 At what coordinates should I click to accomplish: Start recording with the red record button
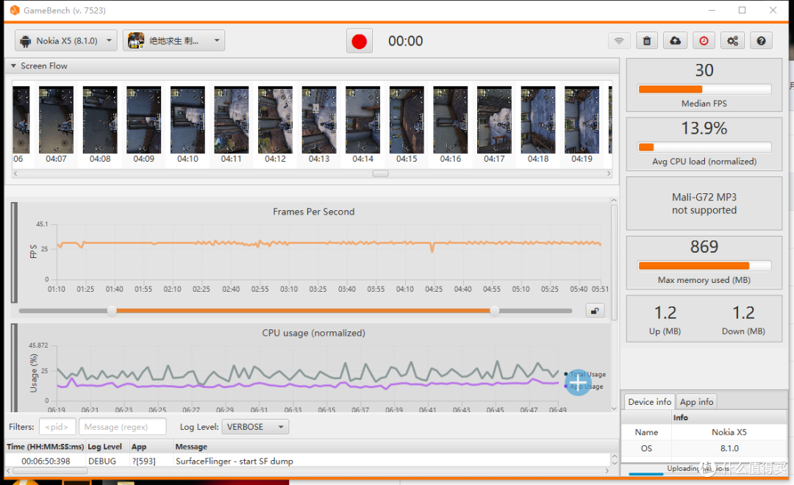point(359,41)
